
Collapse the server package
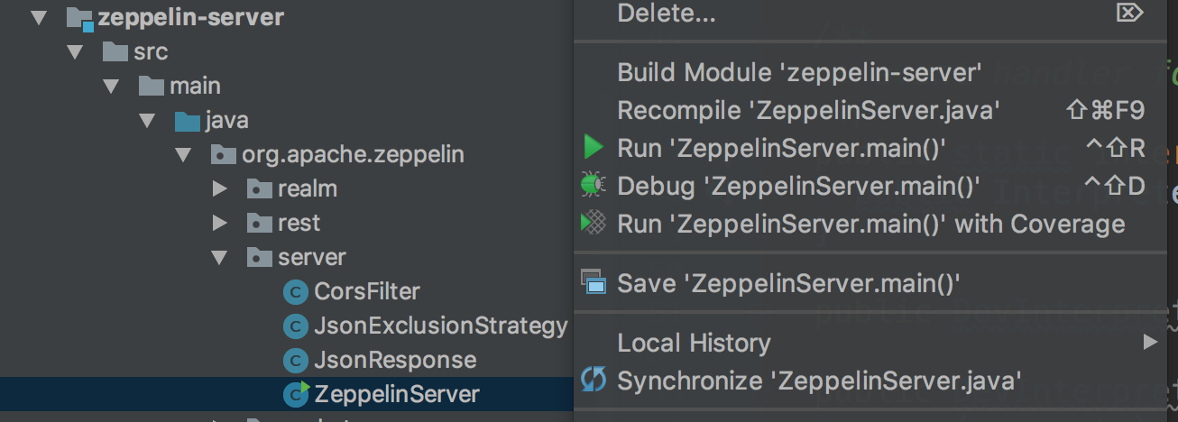(x=219, y=258)
